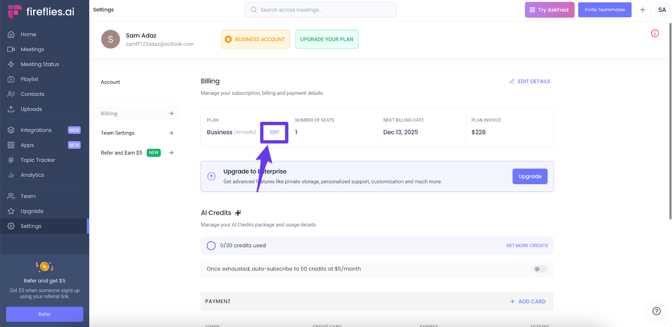Screen dimensions: 672x327
Task: Click the GET MORE CREDITS link
Action: (527, 246)
